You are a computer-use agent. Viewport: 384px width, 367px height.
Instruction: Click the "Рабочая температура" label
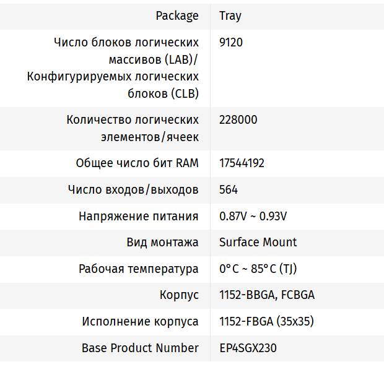click(x=139, y=269)
